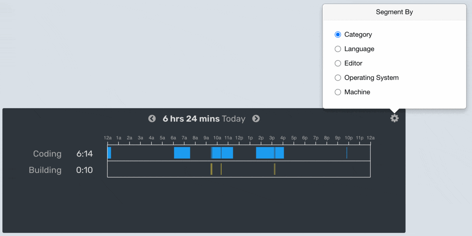Select Language radio button

[x=338, y=49]
